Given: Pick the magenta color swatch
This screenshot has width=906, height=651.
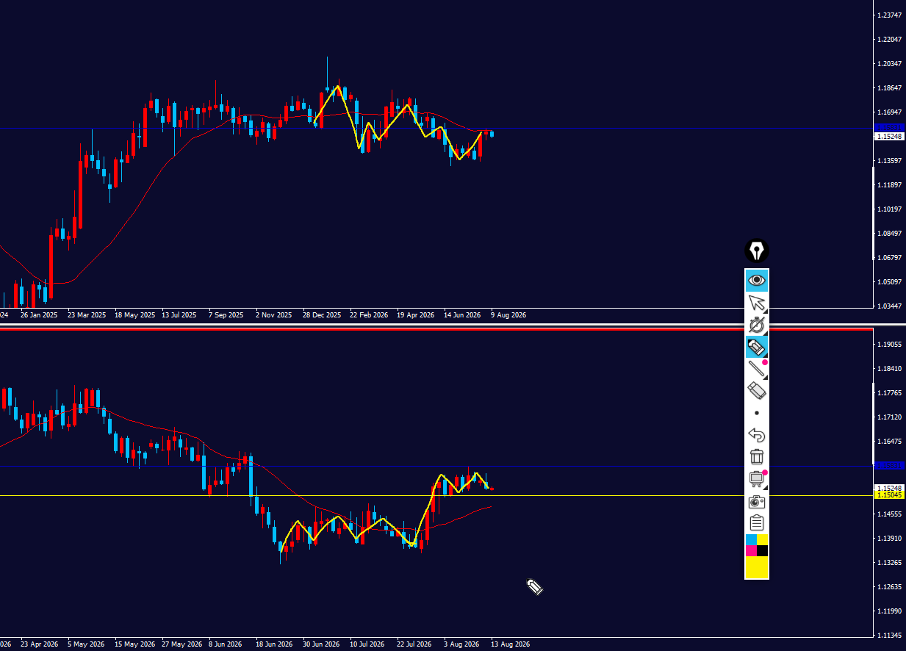Looking at the screenshot, I should (x=751, y=550).
